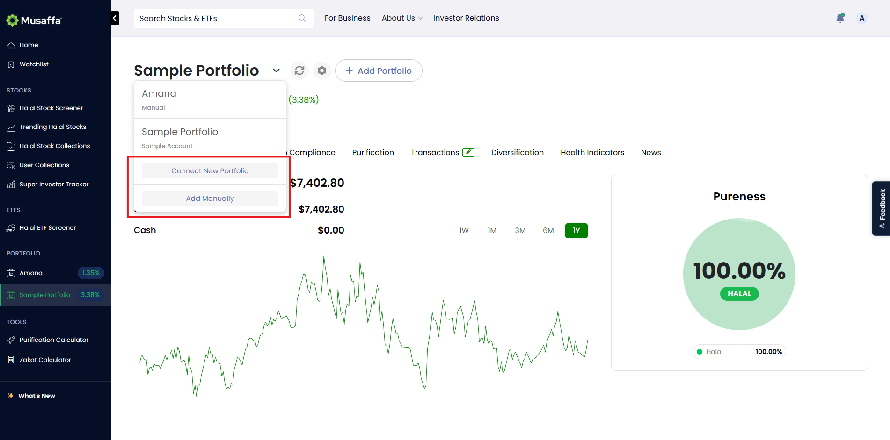This screenshot has height=440, width=890.
Task: Open the user avatar menu
Action: point(862,18)
